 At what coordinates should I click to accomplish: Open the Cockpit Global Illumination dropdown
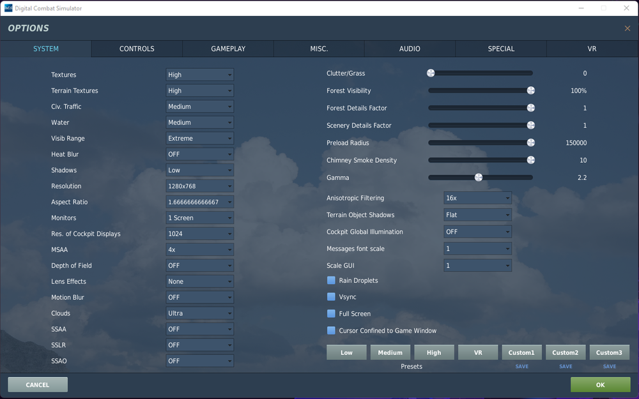pyautogui.click(x=477, y=232)
